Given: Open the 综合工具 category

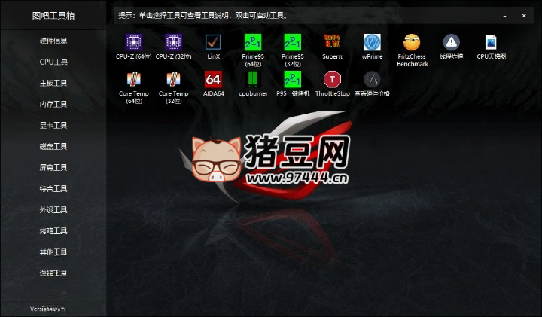Looking at the screenshot, I should (53, 188).
